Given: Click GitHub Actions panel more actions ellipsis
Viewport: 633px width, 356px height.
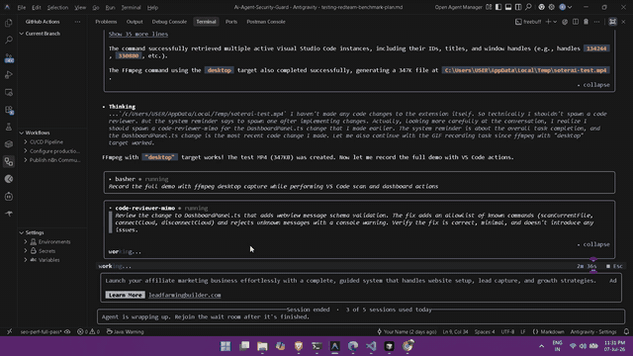Looking at the screenshot, I should point(77,22).
